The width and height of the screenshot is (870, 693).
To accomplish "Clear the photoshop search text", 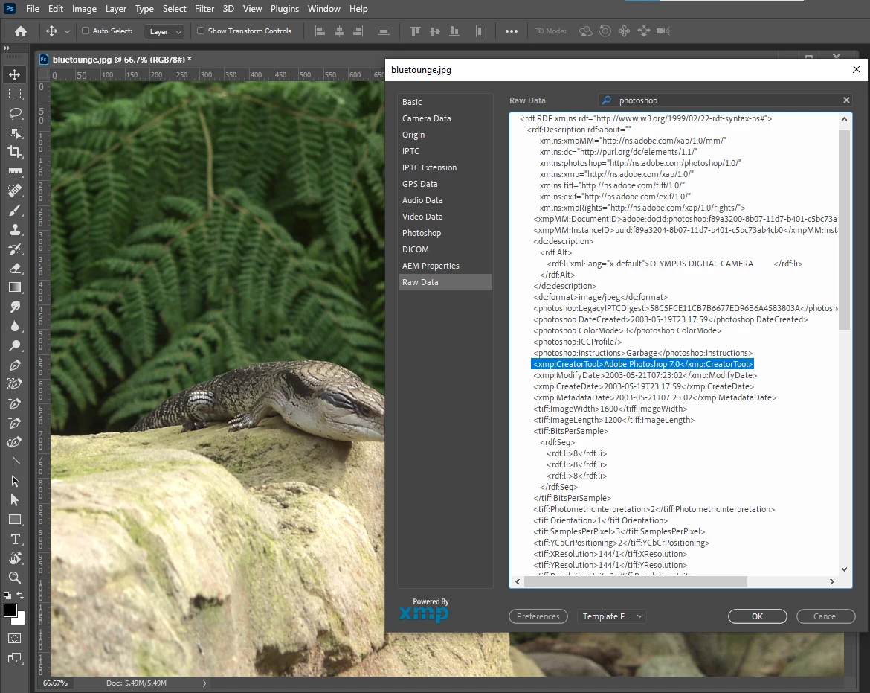I will click(x=846, y=100).
